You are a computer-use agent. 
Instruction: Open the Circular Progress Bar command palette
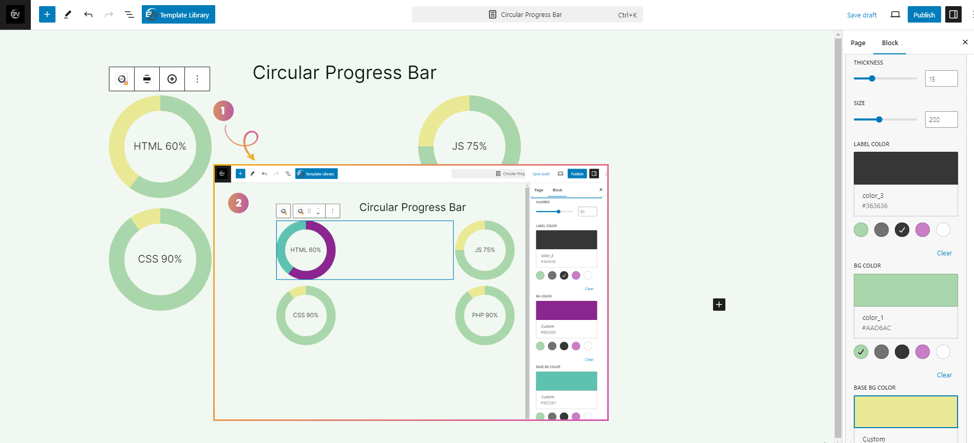tap(528, 14)
